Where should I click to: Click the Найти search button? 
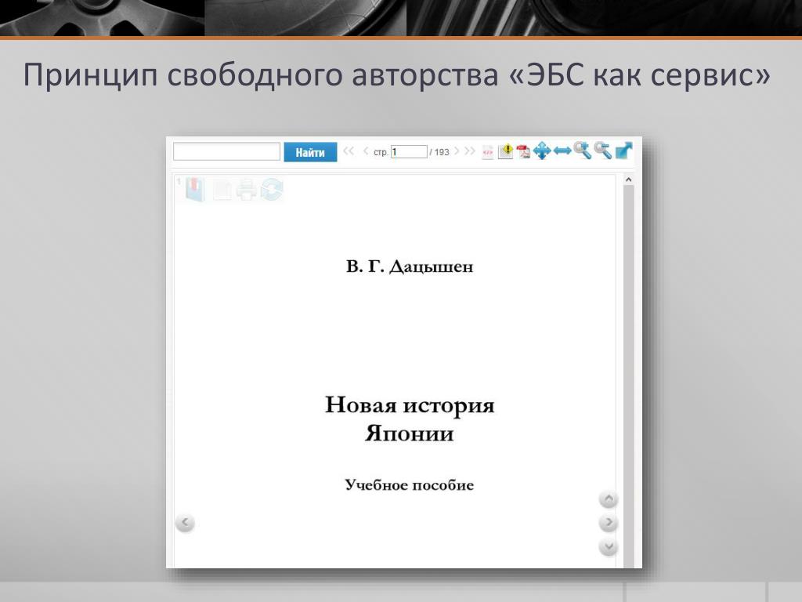(310, 152)
